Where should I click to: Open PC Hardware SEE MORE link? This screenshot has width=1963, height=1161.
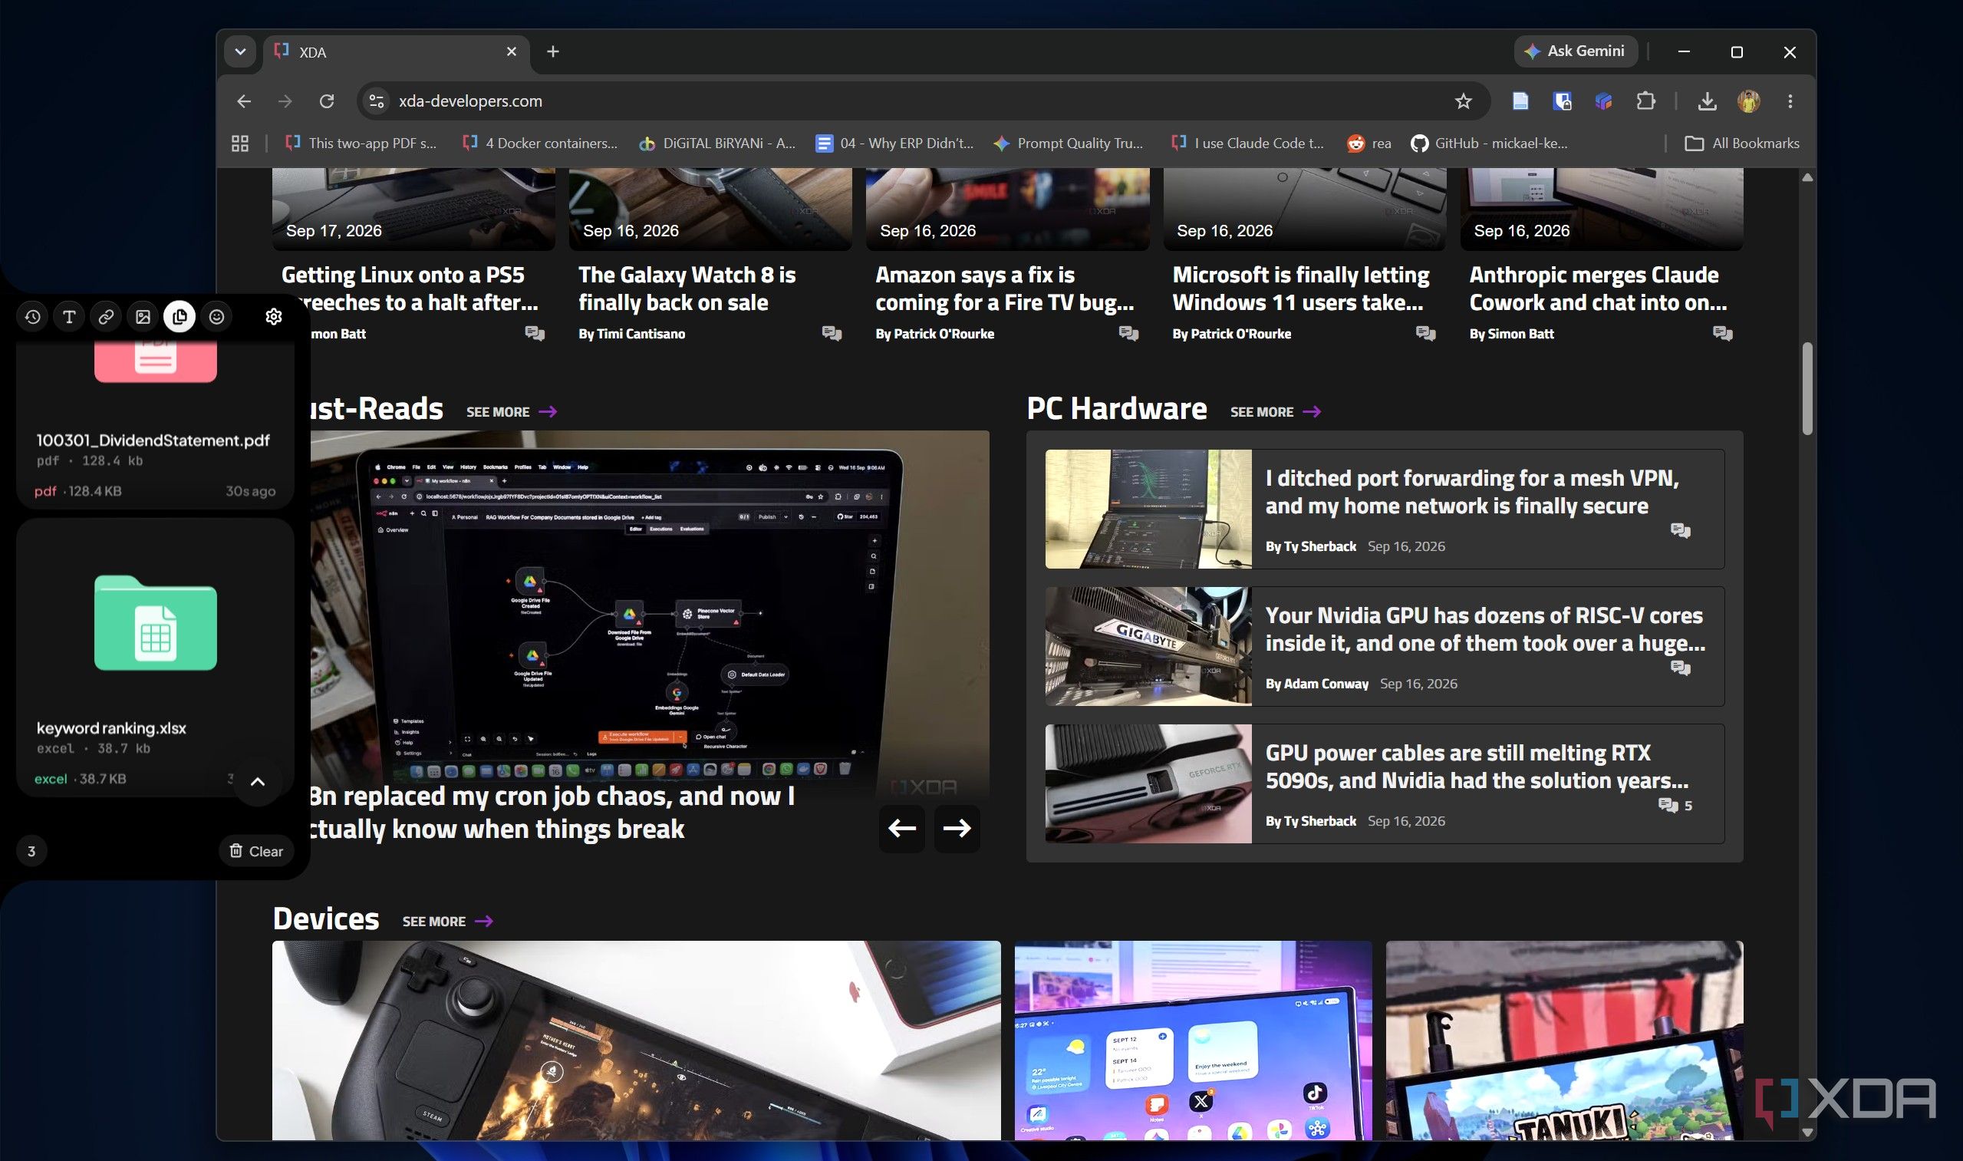click(x=1275, y=412)
